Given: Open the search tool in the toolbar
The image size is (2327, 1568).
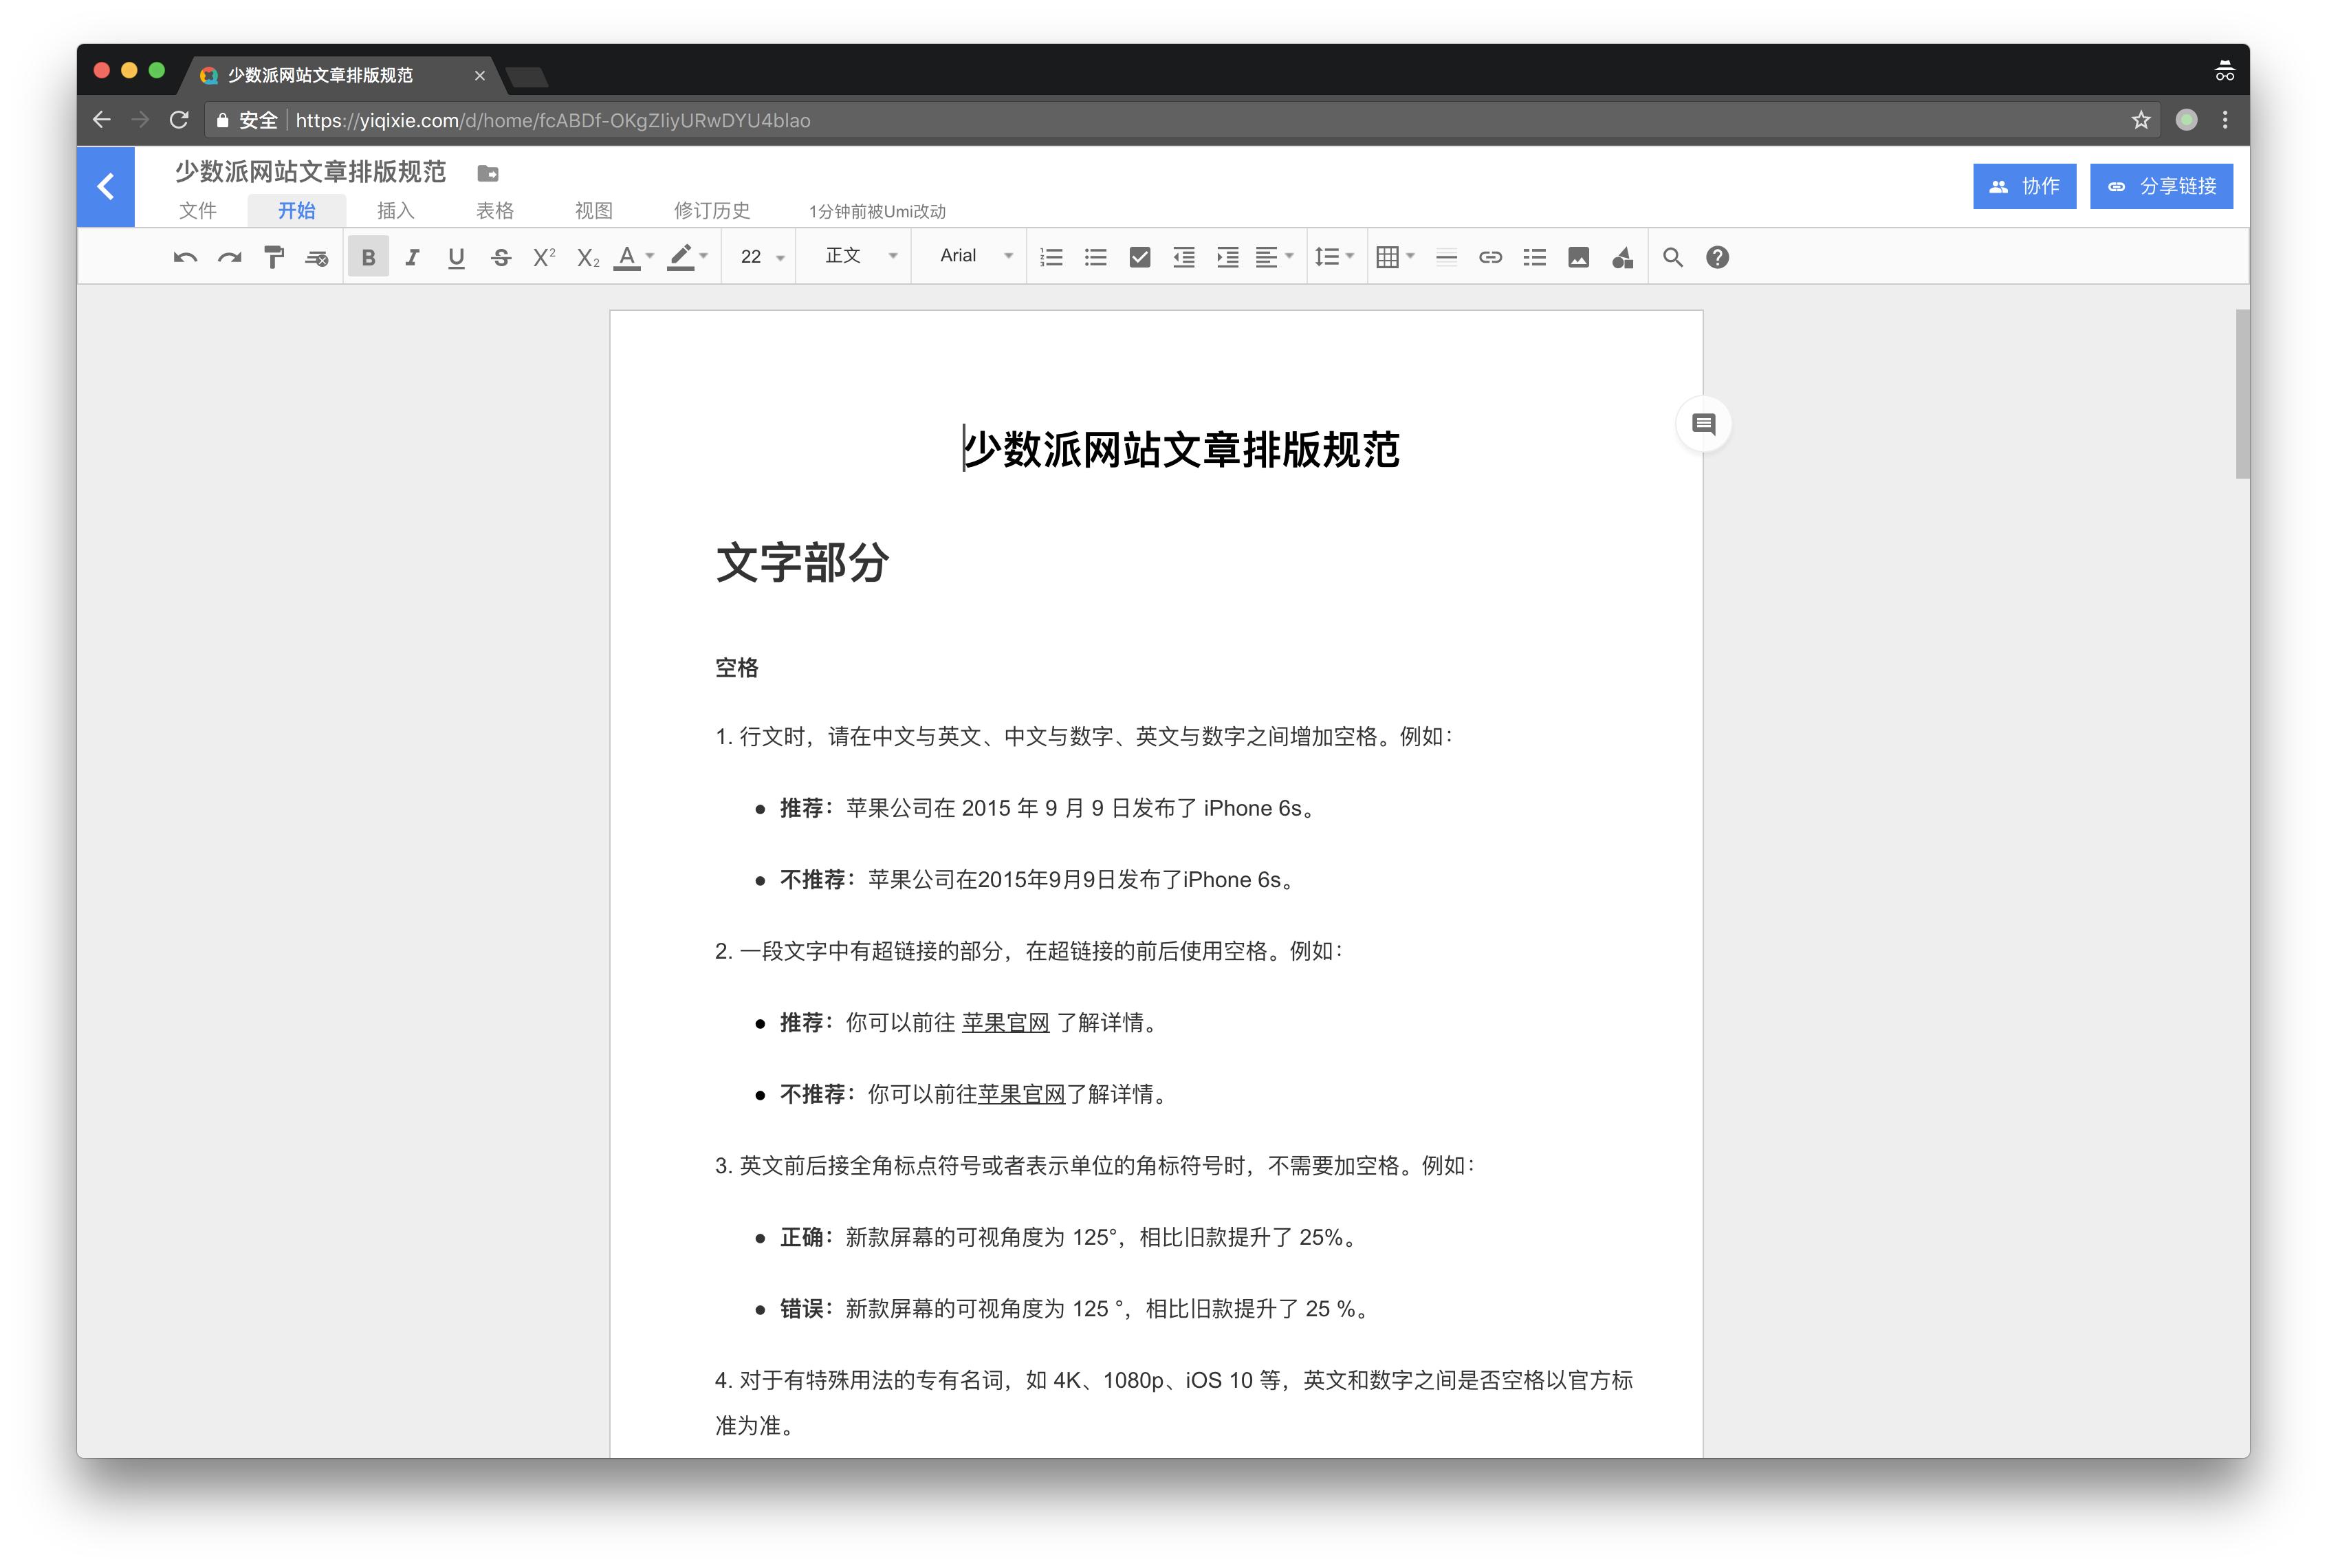Looking at the screenshot, I should (x=1672, y=257).
